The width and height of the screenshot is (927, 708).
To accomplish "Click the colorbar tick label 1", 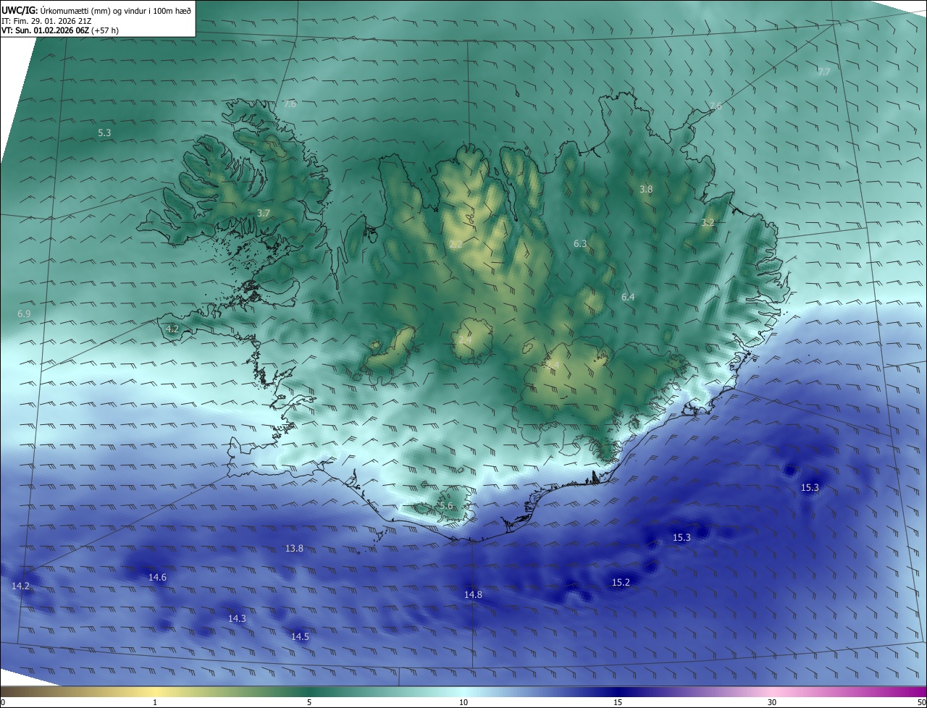I will click(155, 702).
